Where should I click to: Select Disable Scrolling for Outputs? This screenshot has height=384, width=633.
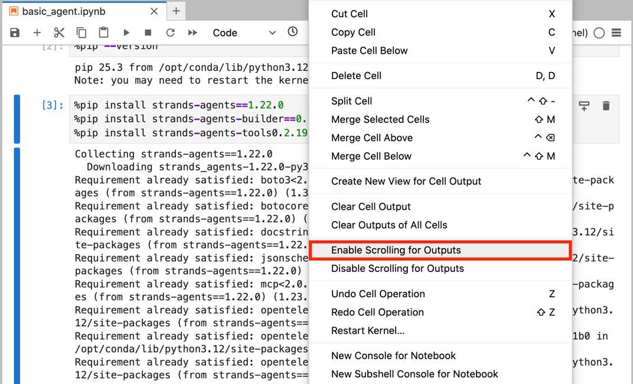pyautogui.click(x=441, y=268)
